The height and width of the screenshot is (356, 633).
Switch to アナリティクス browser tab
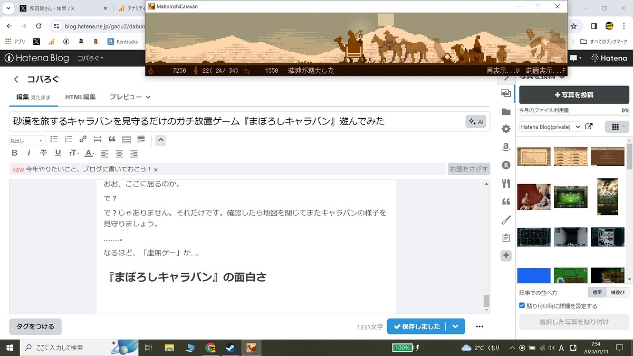click(131, 8)
